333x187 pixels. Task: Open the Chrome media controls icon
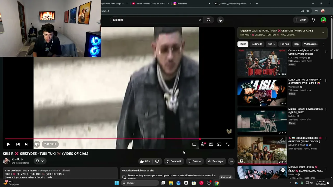click(316, 11)
